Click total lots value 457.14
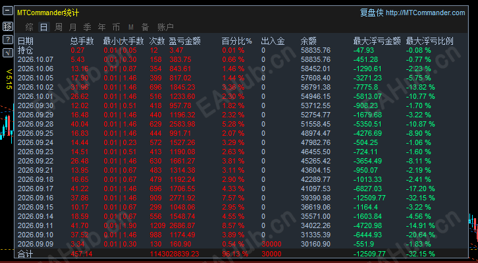This screenshot has width=478, height=263. [82, 254]
